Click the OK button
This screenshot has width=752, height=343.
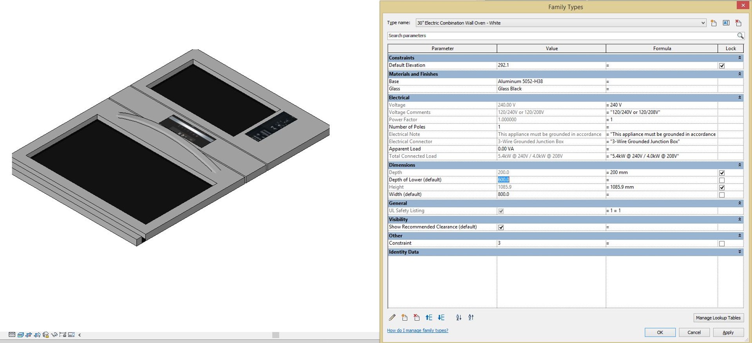click(660, 332)
